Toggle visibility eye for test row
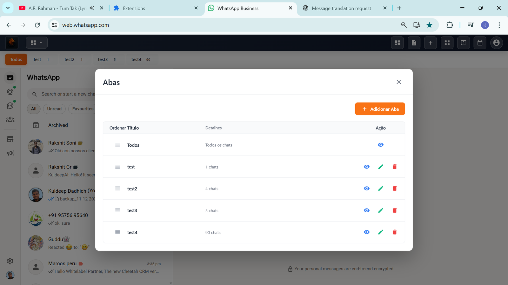This screenshot has width=508, height=285. (367, 167)
